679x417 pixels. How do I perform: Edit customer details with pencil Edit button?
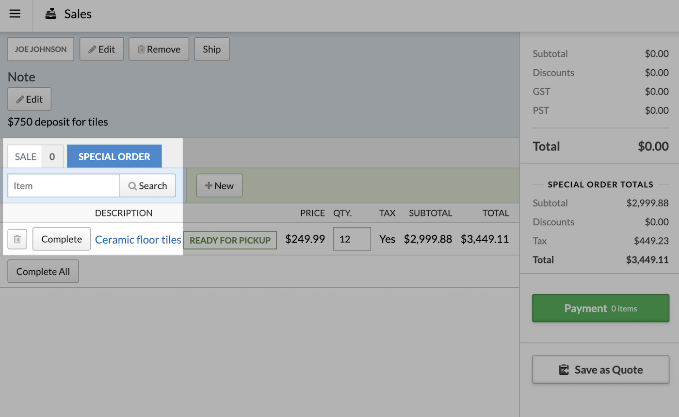click(x=101, y=49)
